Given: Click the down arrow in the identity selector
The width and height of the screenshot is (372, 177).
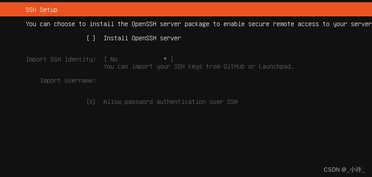Looking at the screenshot, I should coord(165,59).
